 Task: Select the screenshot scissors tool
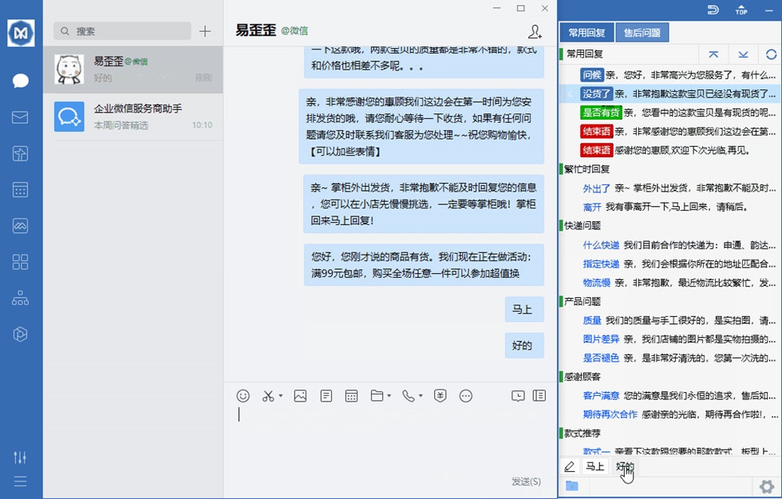tap(267, 395)
